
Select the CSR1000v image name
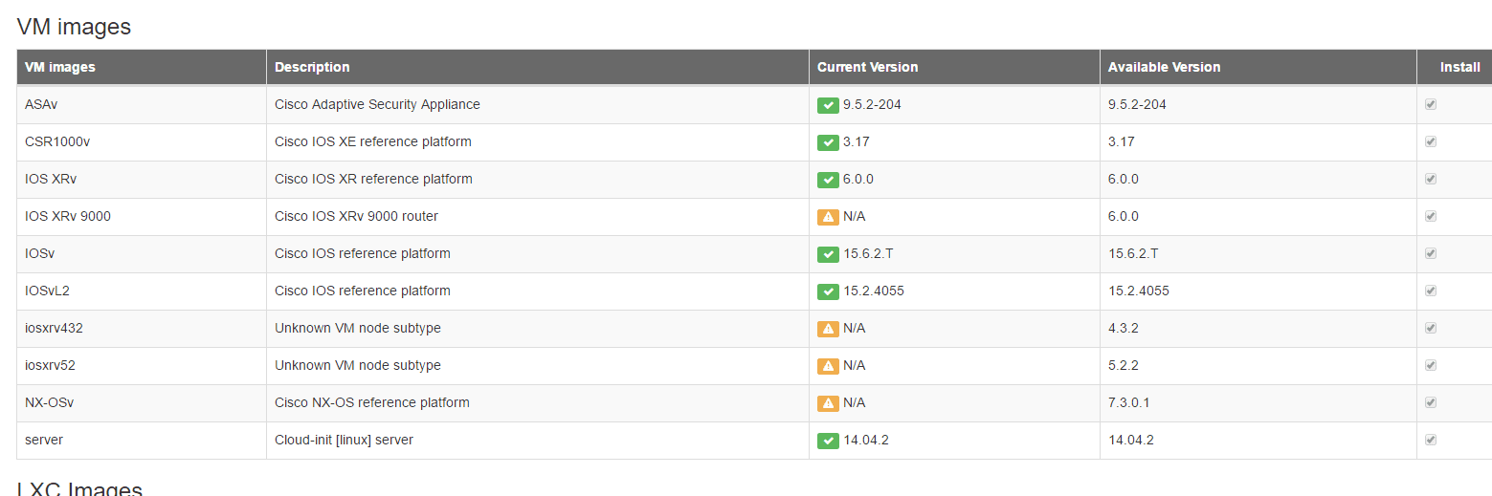tap(57, 141)
